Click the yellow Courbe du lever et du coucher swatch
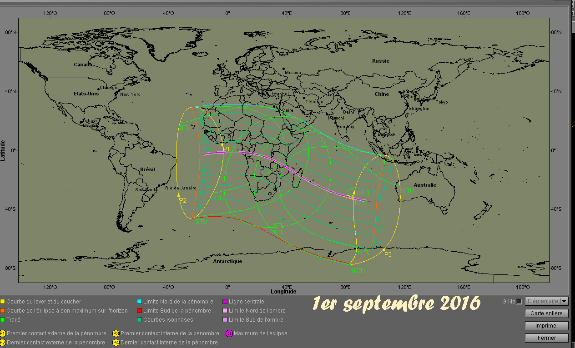 pos(3,302)
